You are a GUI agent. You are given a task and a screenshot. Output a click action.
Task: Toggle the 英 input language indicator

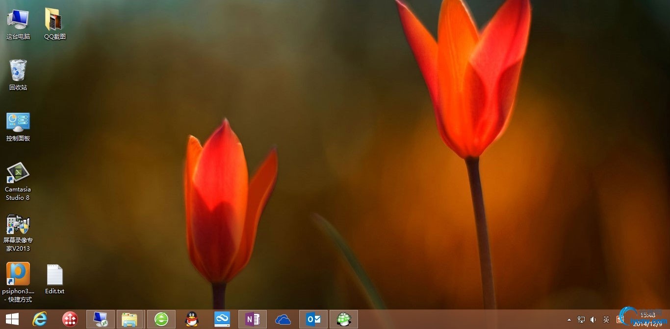click(606, 320)
